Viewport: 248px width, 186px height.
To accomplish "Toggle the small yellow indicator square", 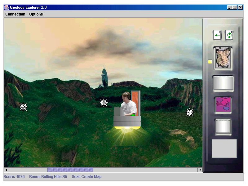I will [210, 62].
